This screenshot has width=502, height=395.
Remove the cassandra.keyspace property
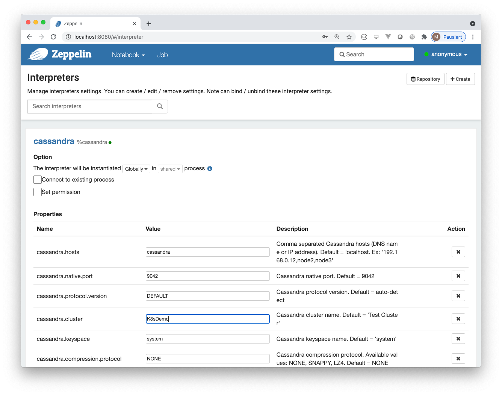(x=458, y=338)
